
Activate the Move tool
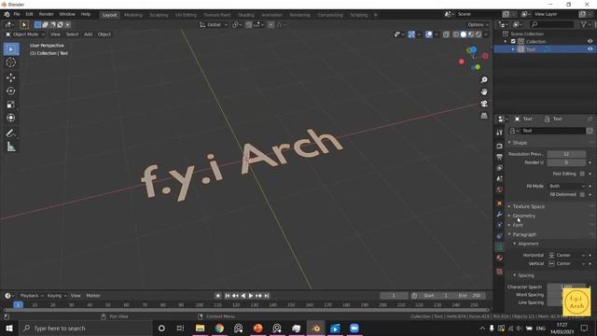[10, 77]
